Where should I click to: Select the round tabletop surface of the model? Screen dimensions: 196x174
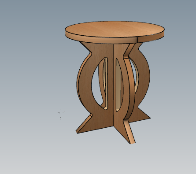(x=115, y=29)
